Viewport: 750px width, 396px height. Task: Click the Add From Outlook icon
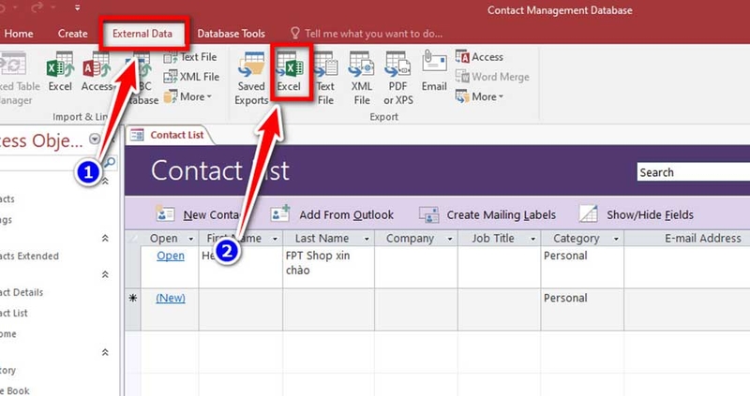click(280, 214)
